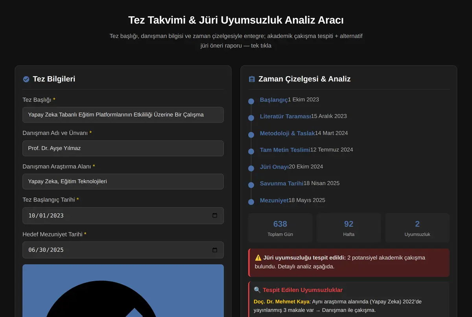Click the date 18 Nisan 2025
The width and height of the screenshot is (472, 317).
coord(321,183)
